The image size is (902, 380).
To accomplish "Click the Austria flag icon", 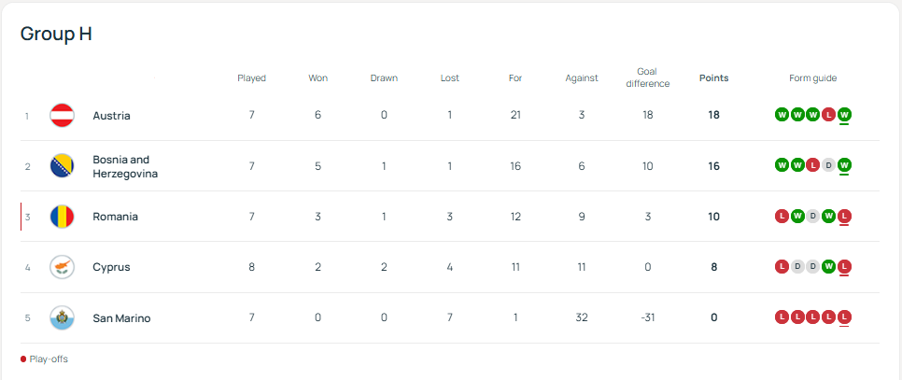I will (x=63, y=116).
